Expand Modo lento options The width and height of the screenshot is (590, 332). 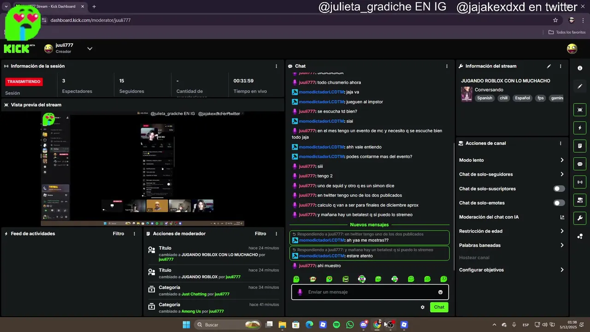562,160
